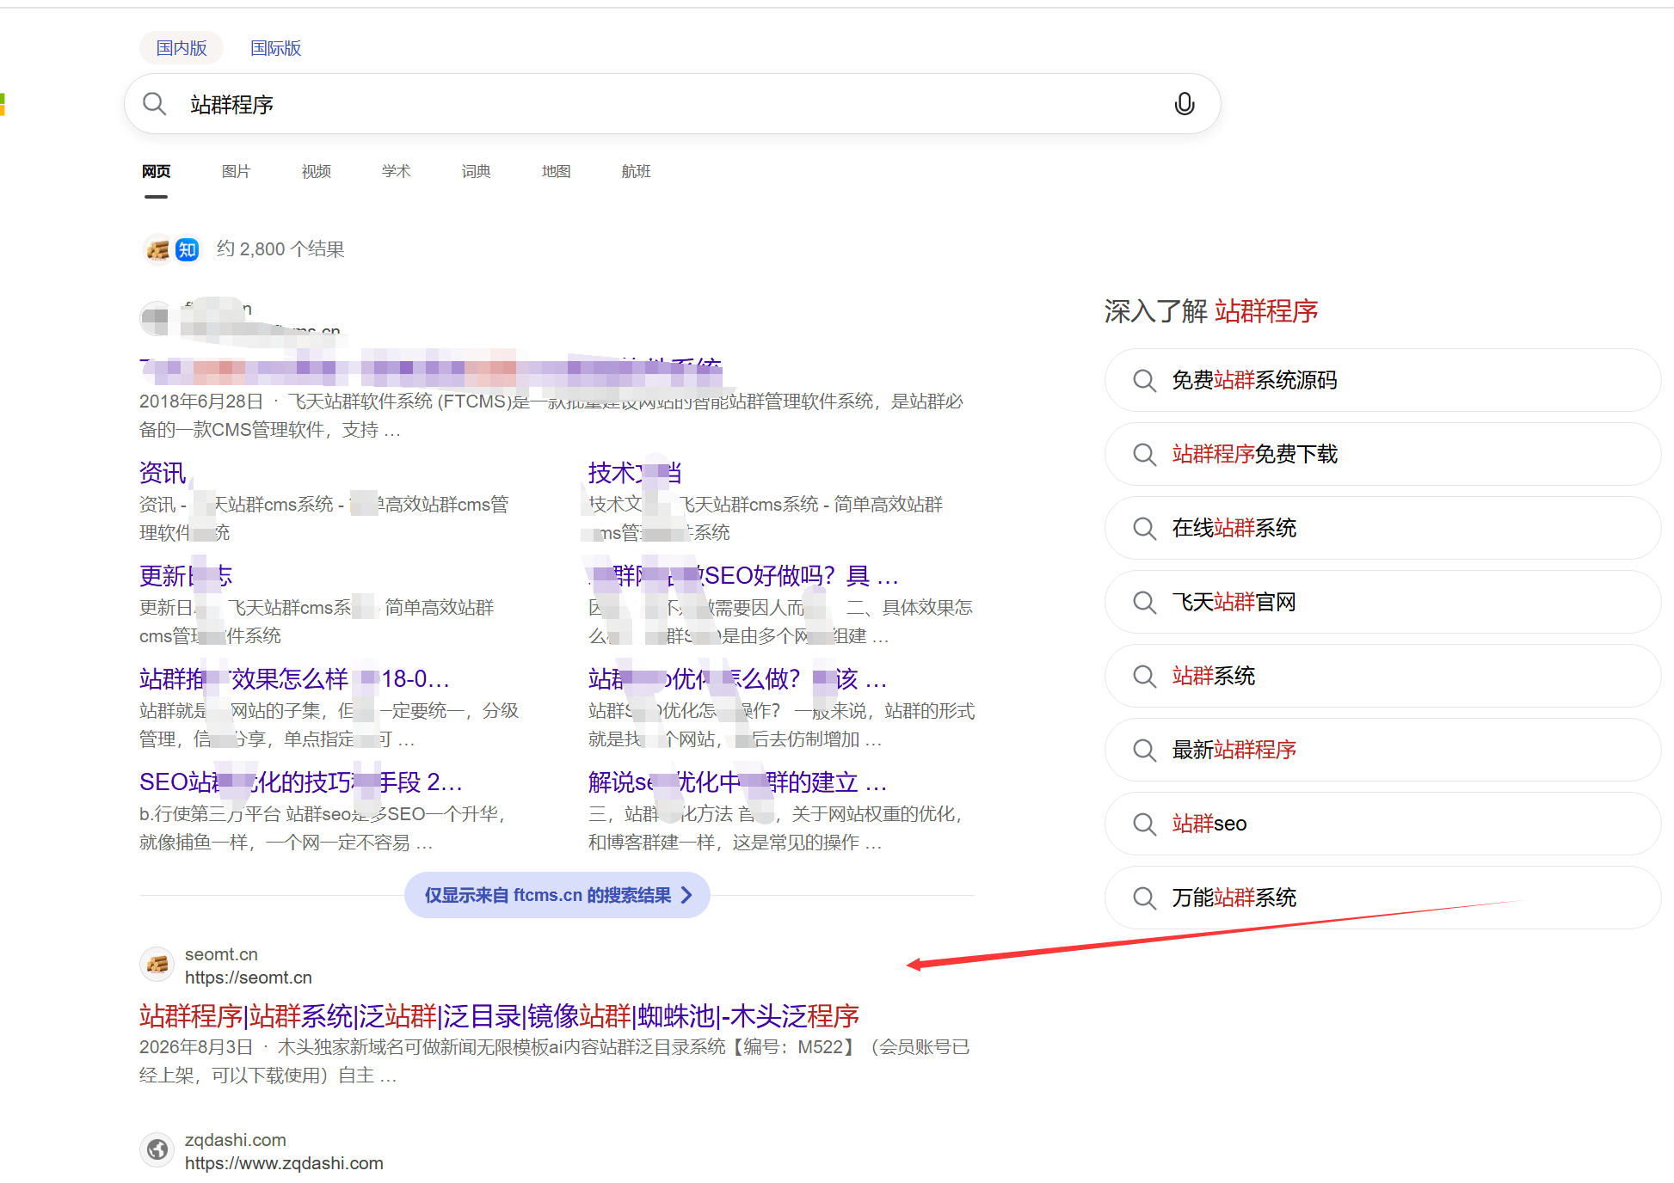
Task: Click the https://seomt.cn URL text
Action: pos(249,978)
